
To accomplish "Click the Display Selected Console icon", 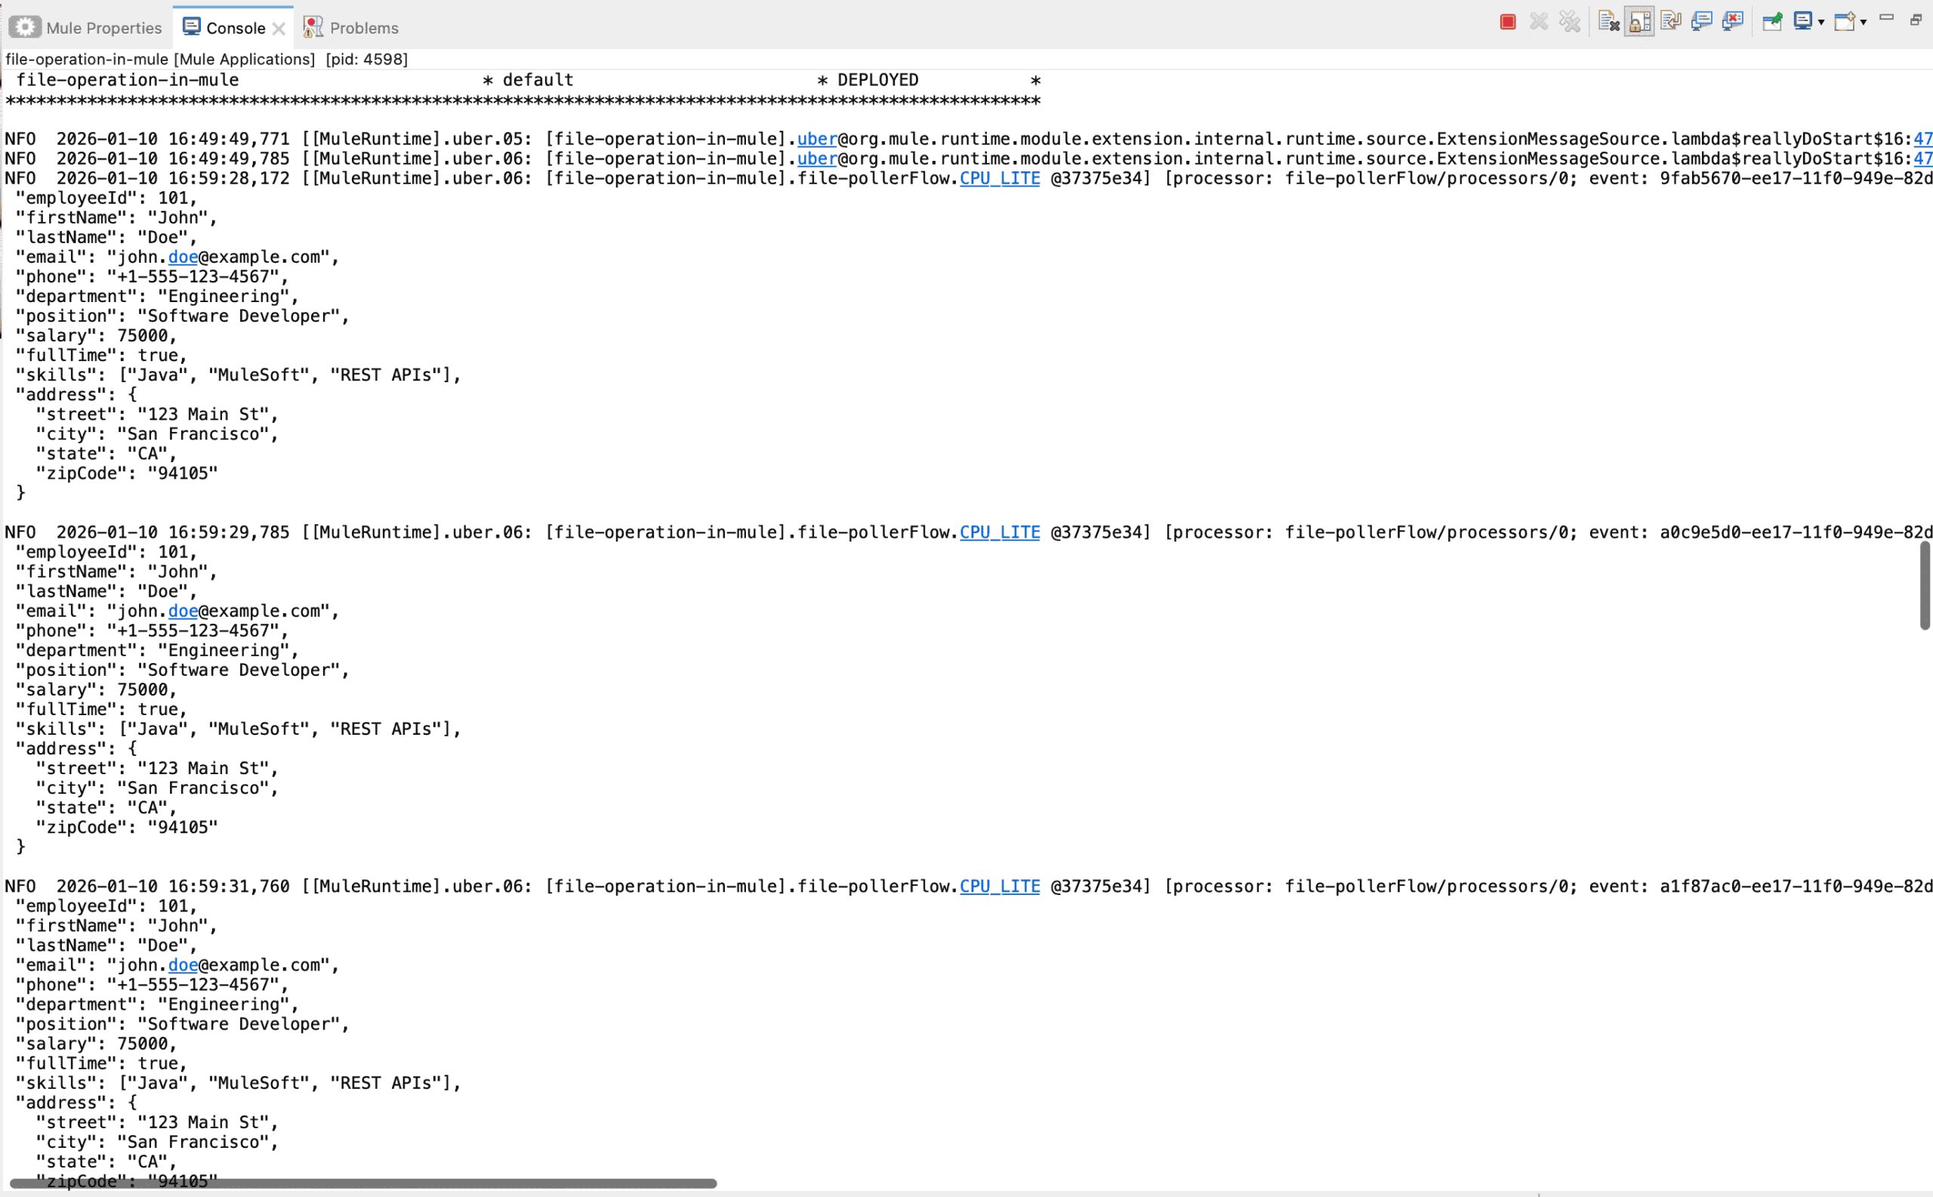I will click(x=1802, y=22).
